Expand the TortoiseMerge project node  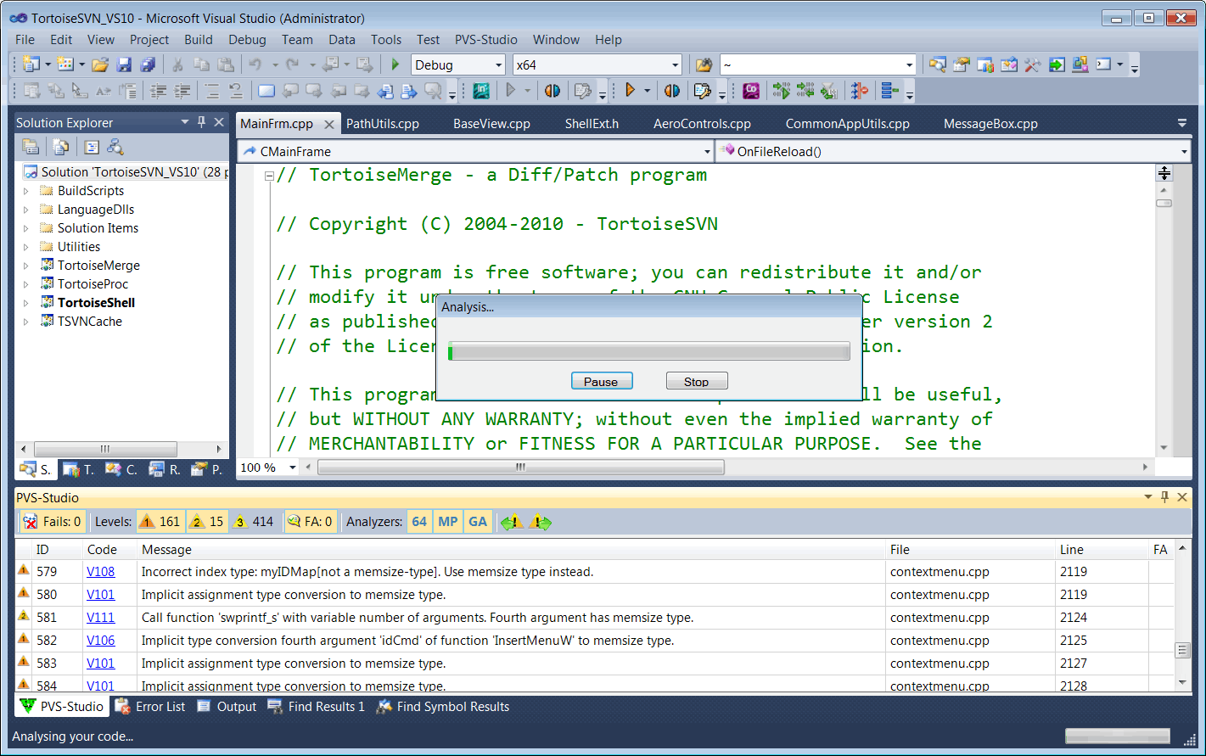[25, 266]
